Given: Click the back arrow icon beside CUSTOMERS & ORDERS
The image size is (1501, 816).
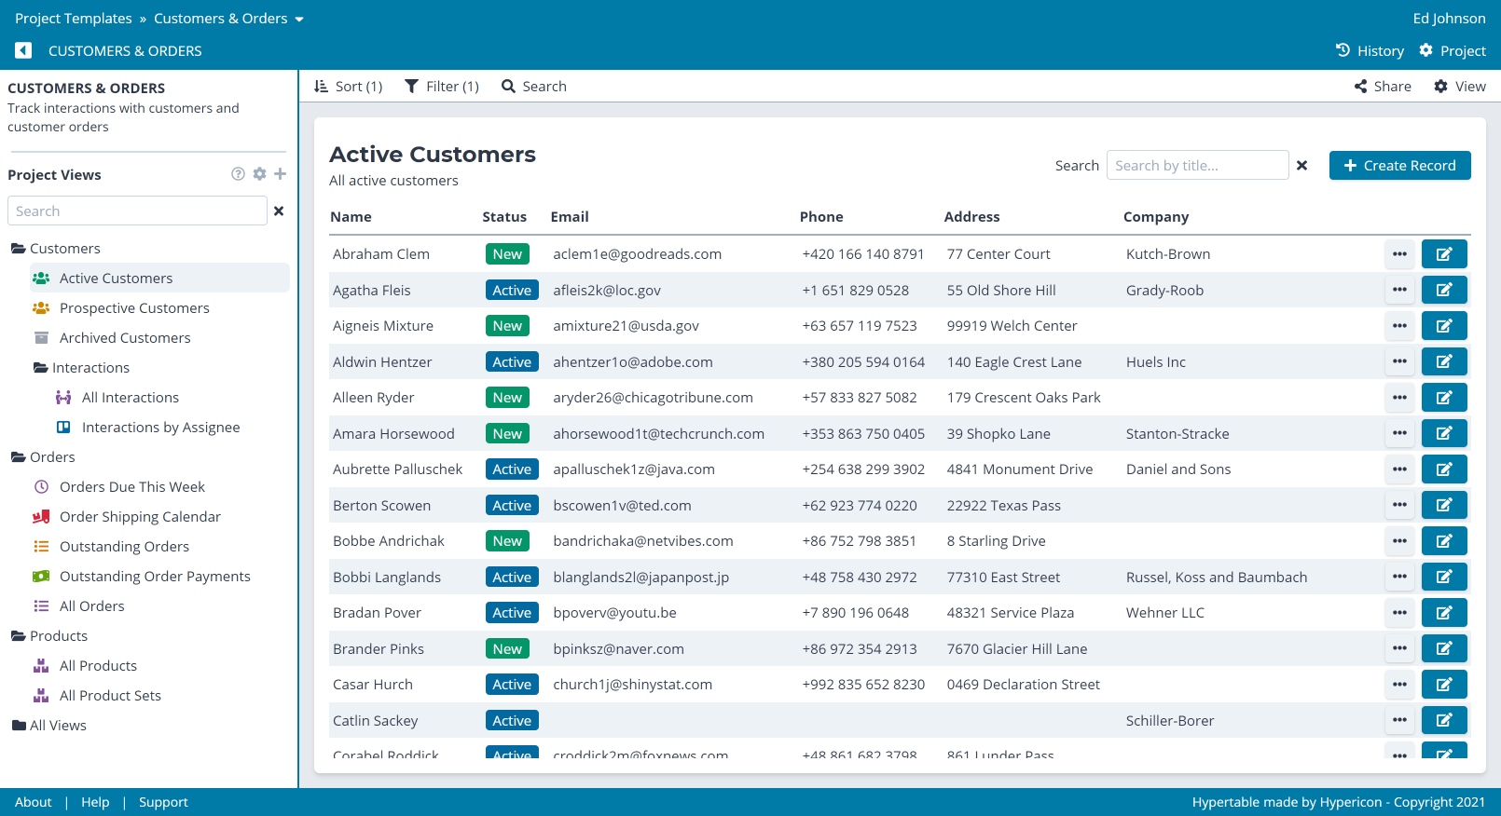Looking at the screenshot, I should click(x=23, y=50).
